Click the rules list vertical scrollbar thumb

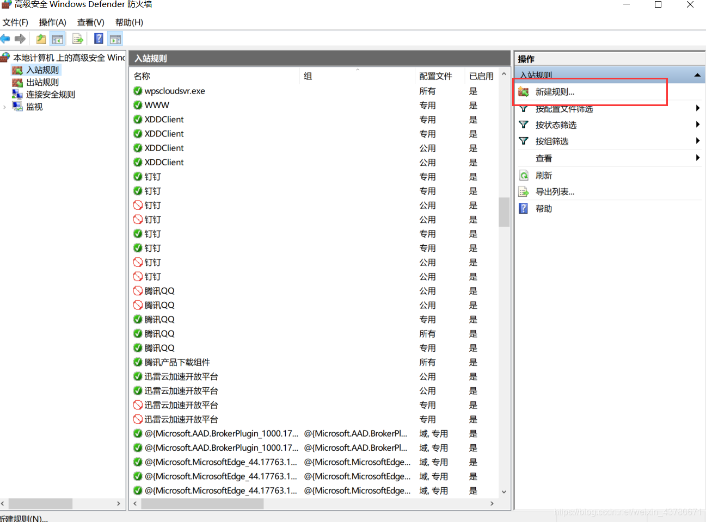tap(504, 212)
